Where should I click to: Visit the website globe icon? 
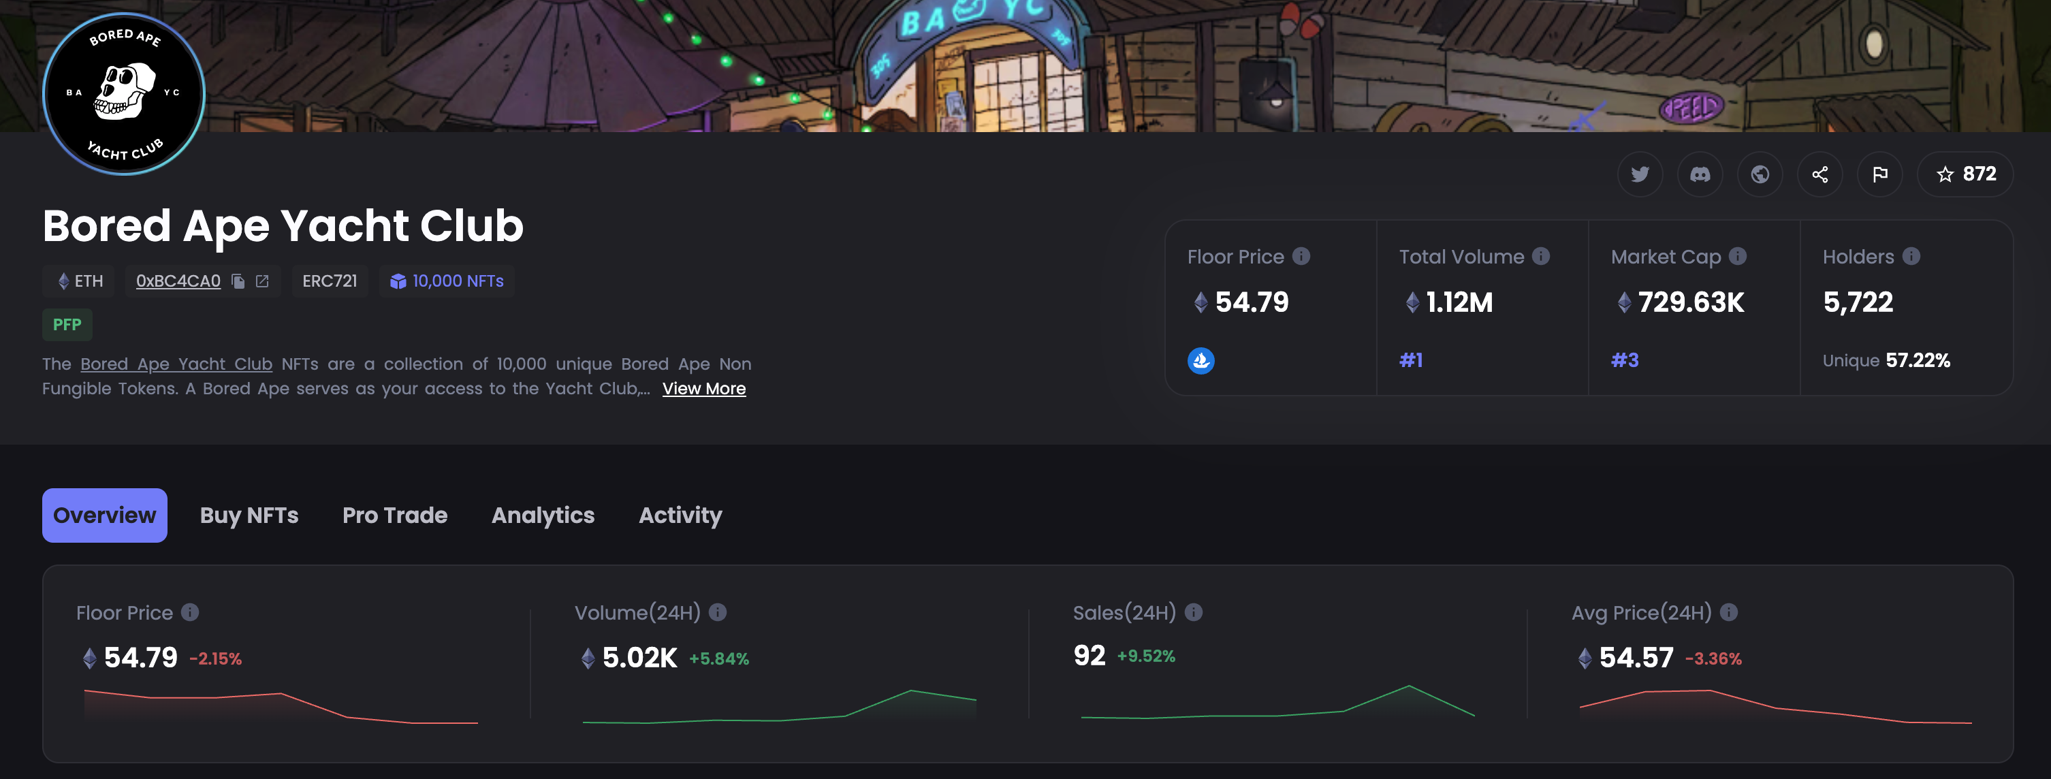pos(1760,174)
